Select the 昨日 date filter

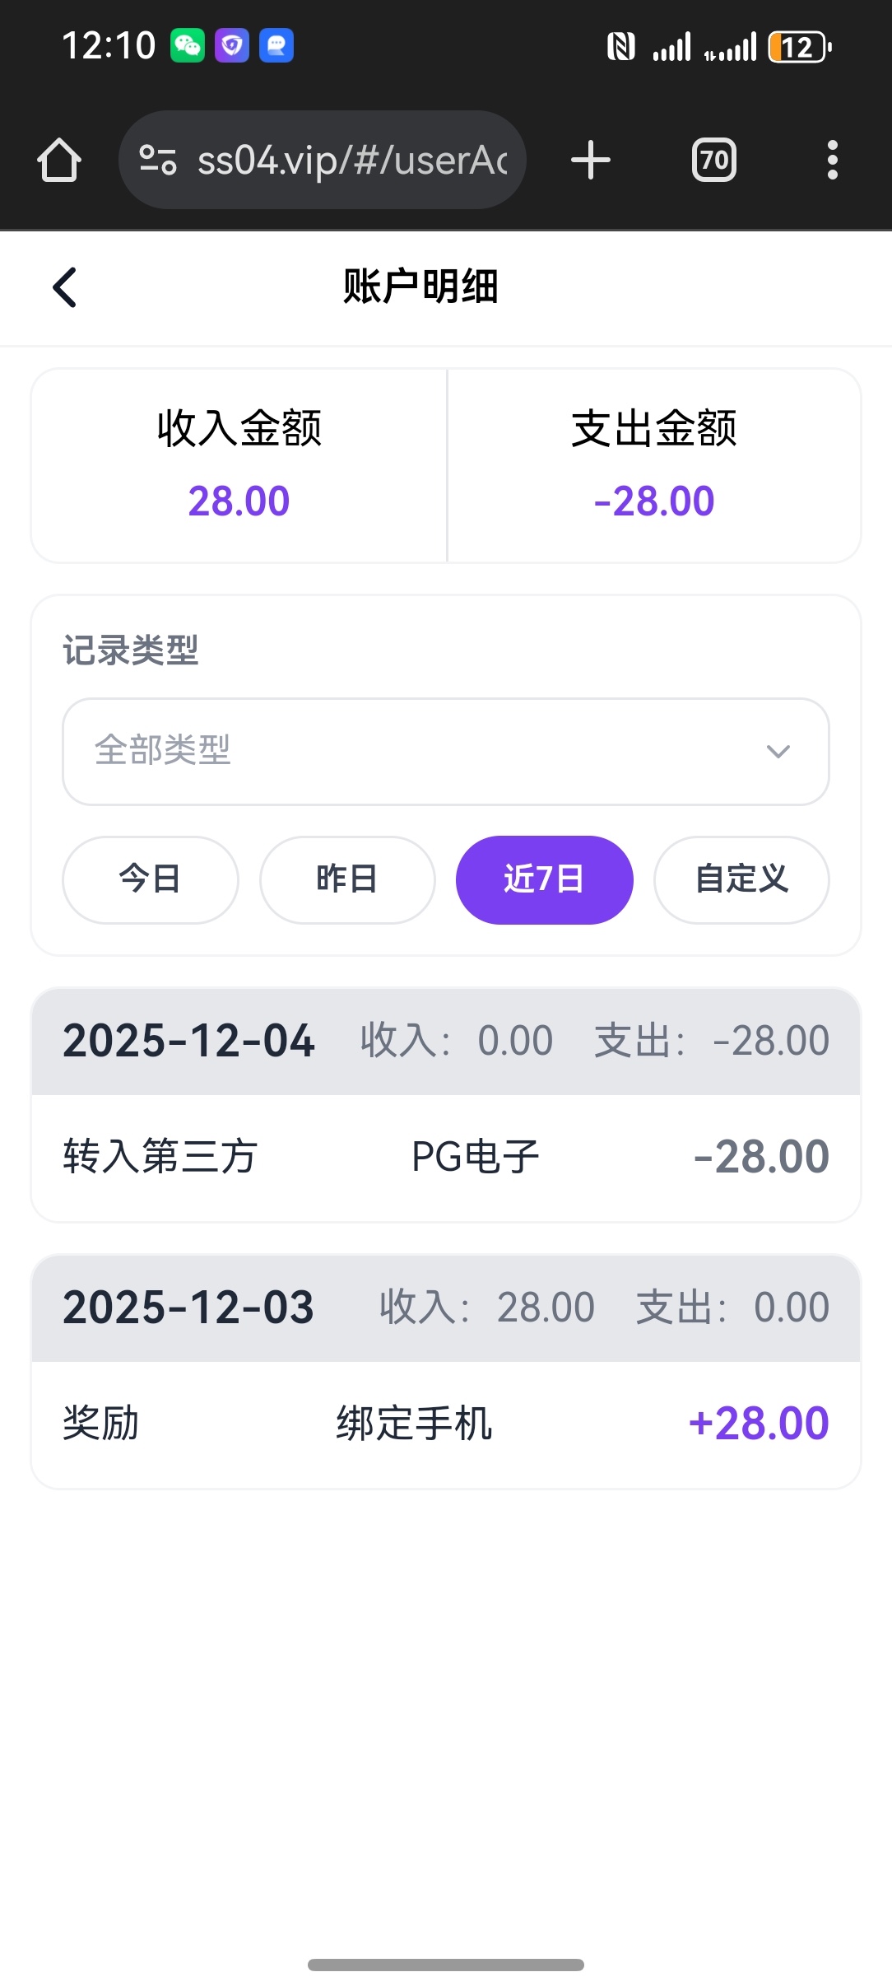[347, 879]
